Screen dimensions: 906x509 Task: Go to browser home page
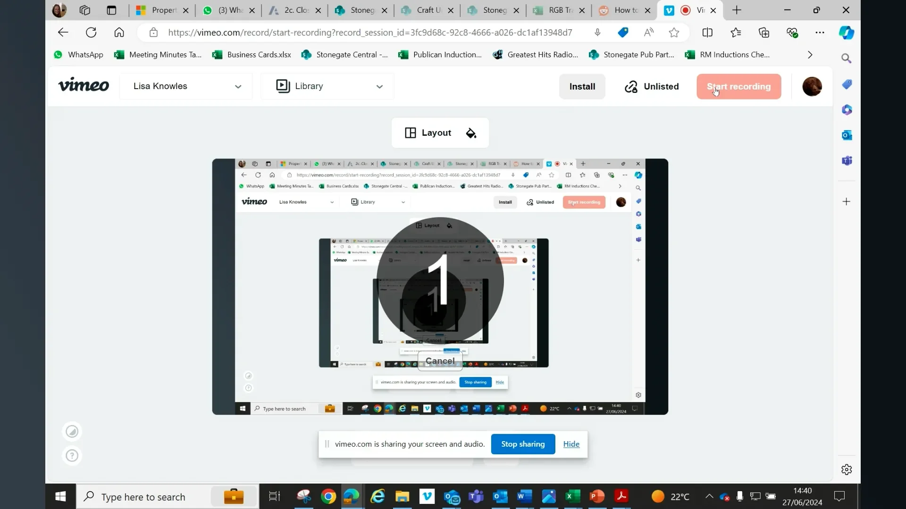tap(119, 33)
